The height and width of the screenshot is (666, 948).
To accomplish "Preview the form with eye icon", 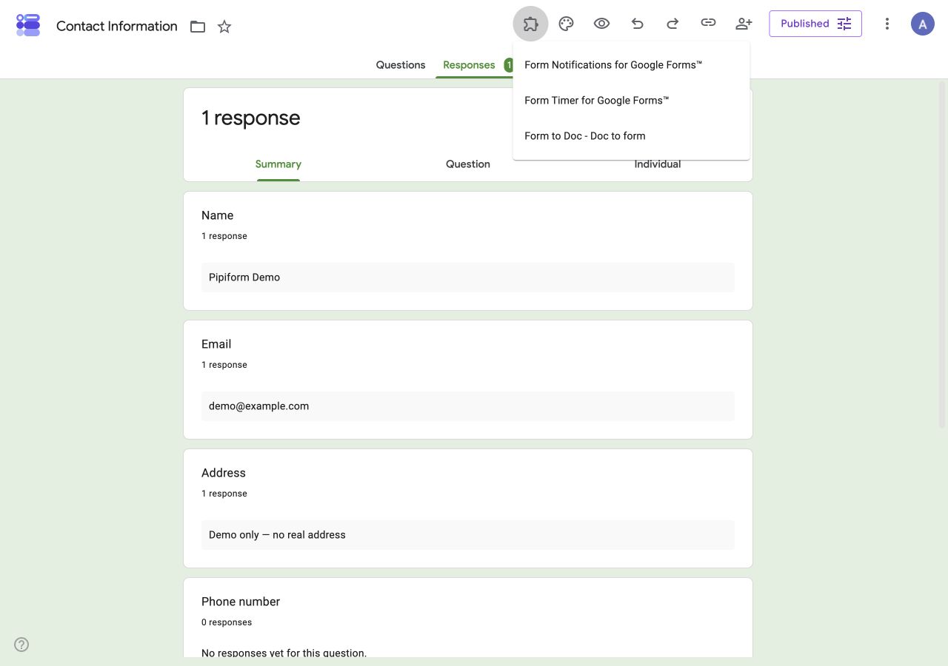I will click(x=601, y=24).
